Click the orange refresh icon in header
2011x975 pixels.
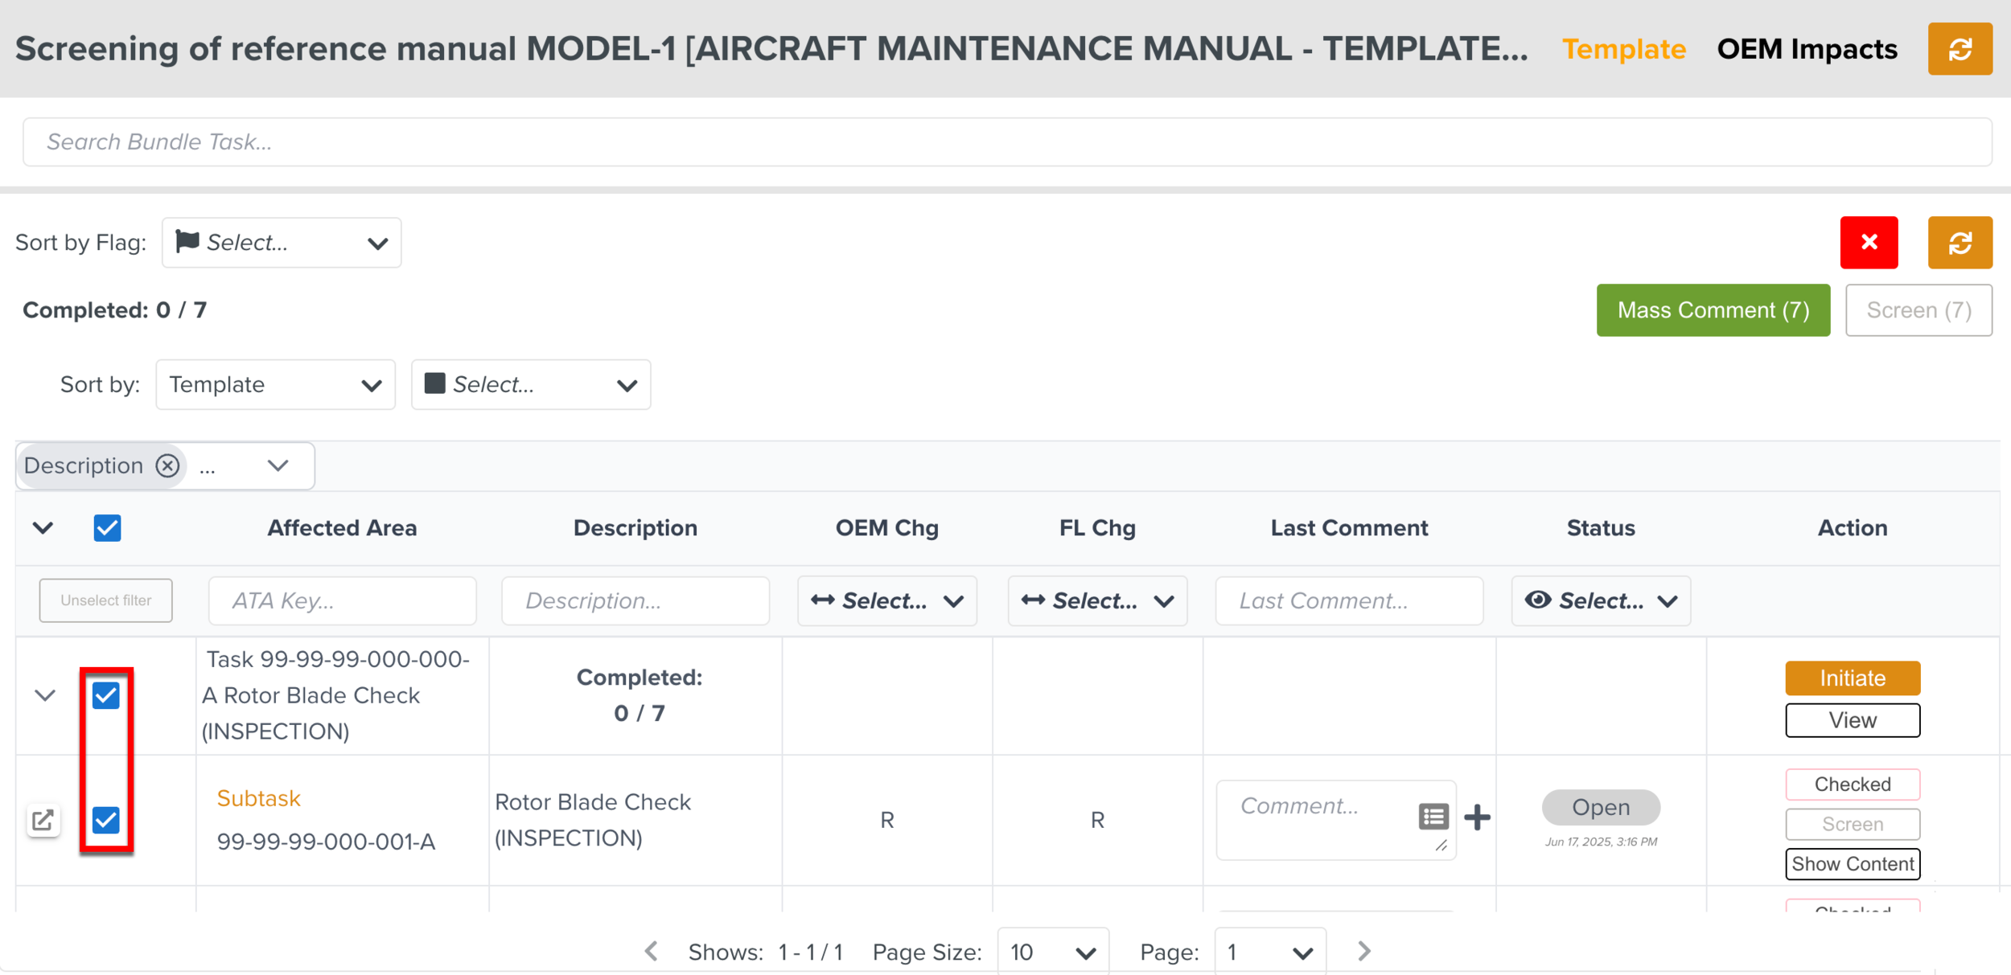pos(1960,49)
